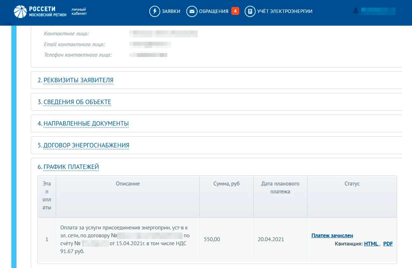Screen dimensions: 412x268
Task: Click the Учёт электроэнергии document icon
Action: point(250,11)
